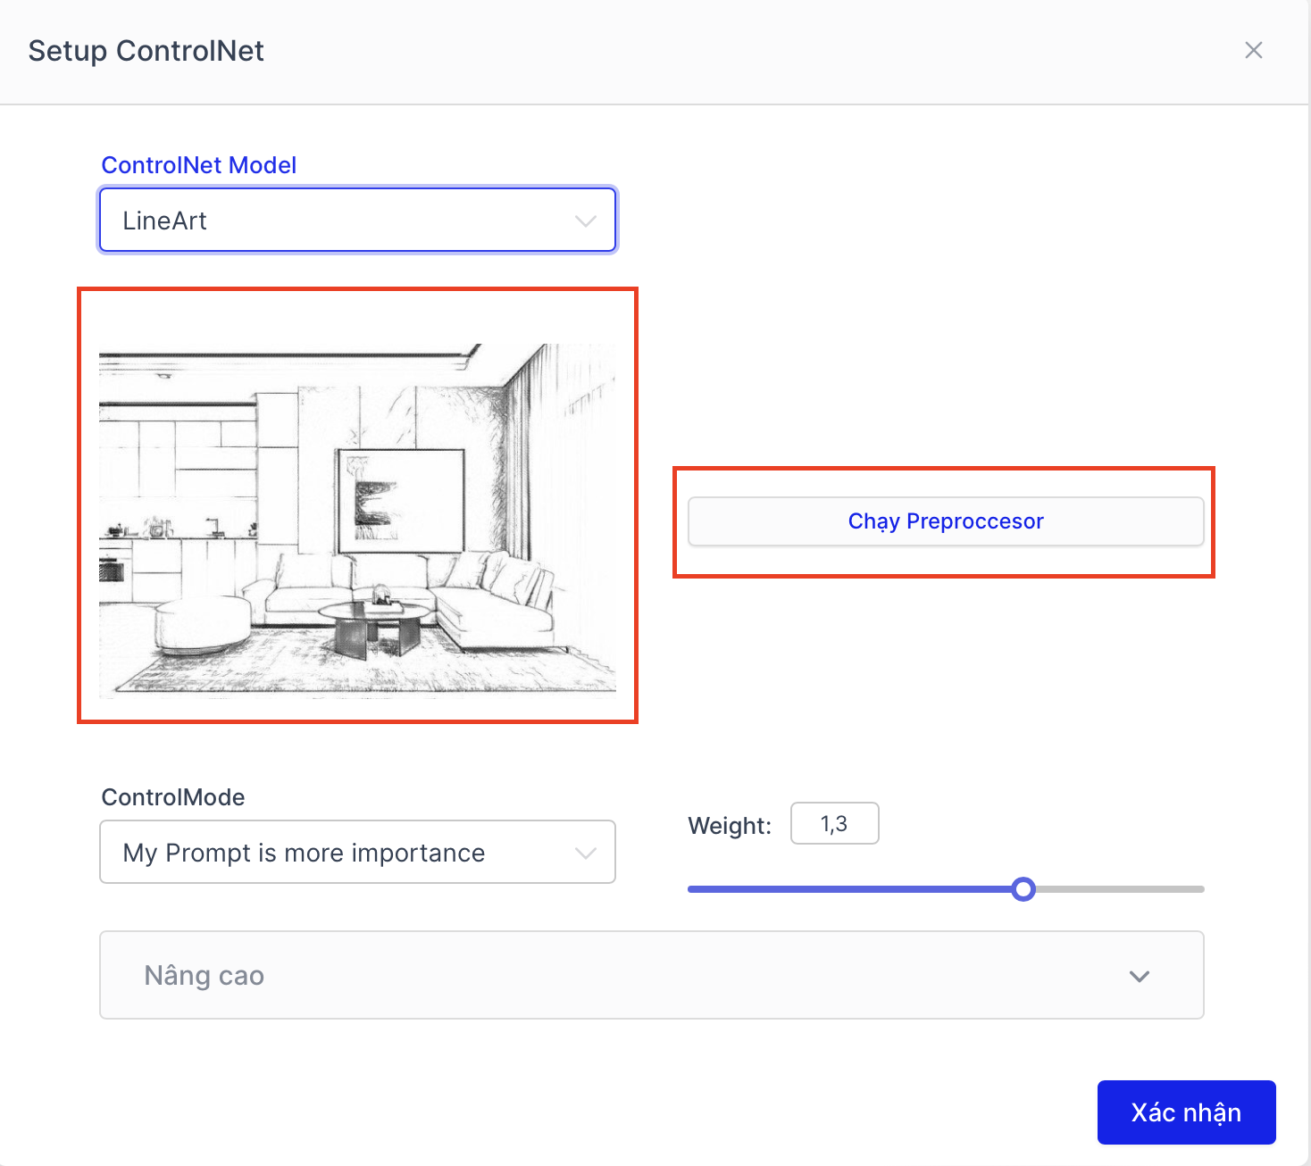This screenshot has height=1166, width=1311.
Task: Click the Weight: label text
Action: 729,825
